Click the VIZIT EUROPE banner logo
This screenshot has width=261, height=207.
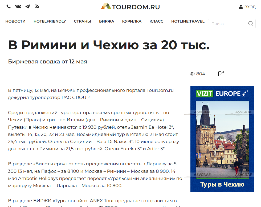[x=222, y=93]
